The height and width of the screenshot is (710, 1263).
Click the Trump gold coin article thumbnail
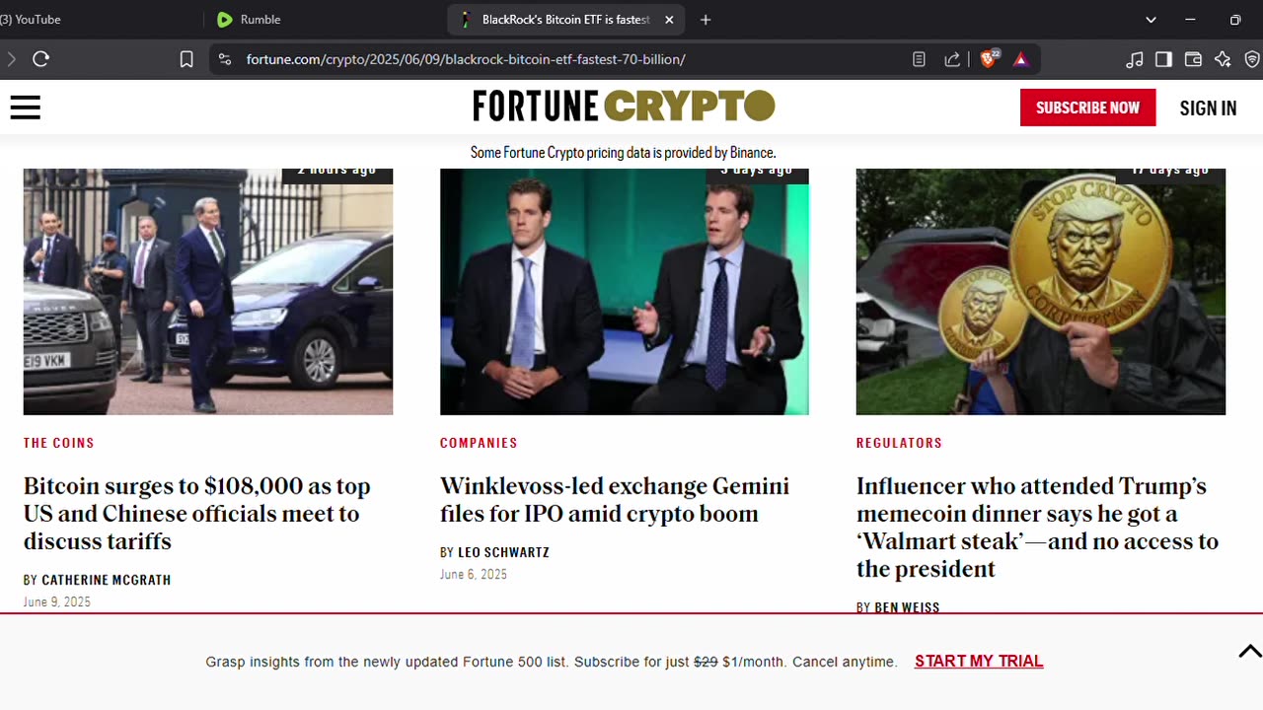[1041, 292]
